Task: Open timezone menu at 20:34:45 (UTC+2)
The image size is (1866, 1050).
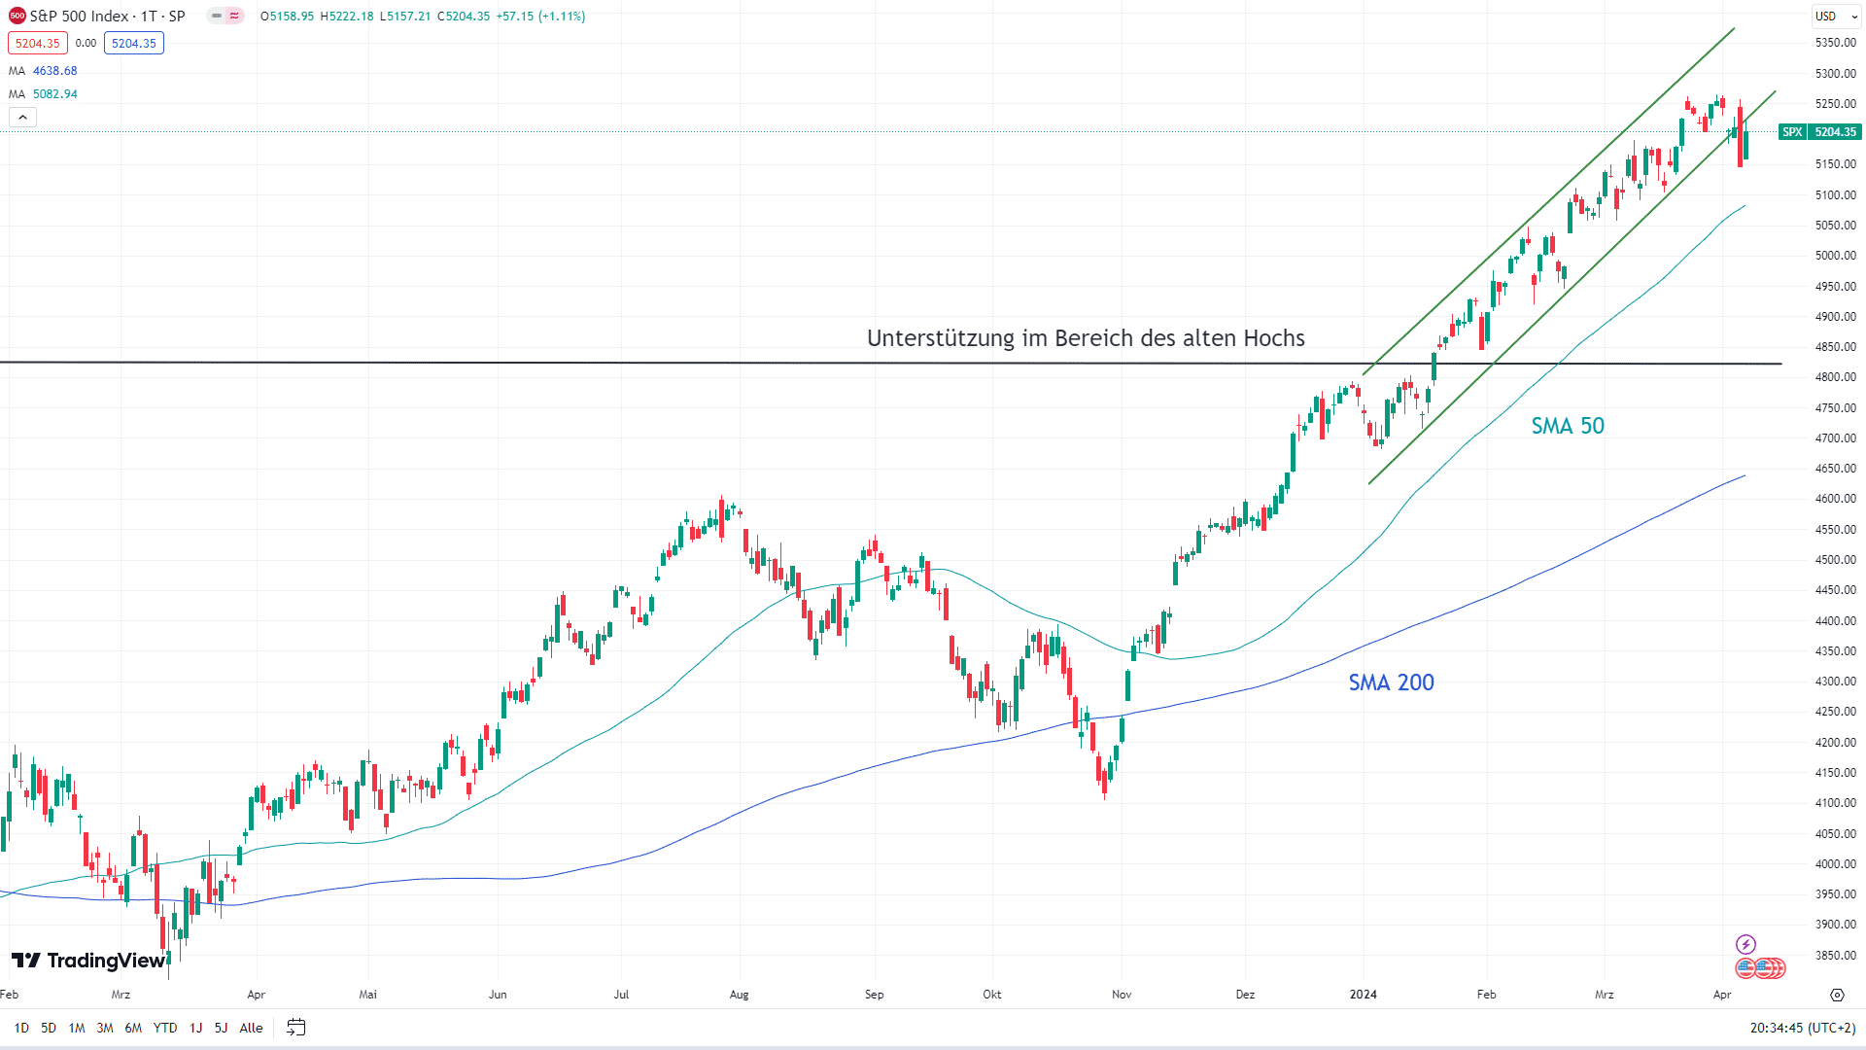Action: 1803,1028
